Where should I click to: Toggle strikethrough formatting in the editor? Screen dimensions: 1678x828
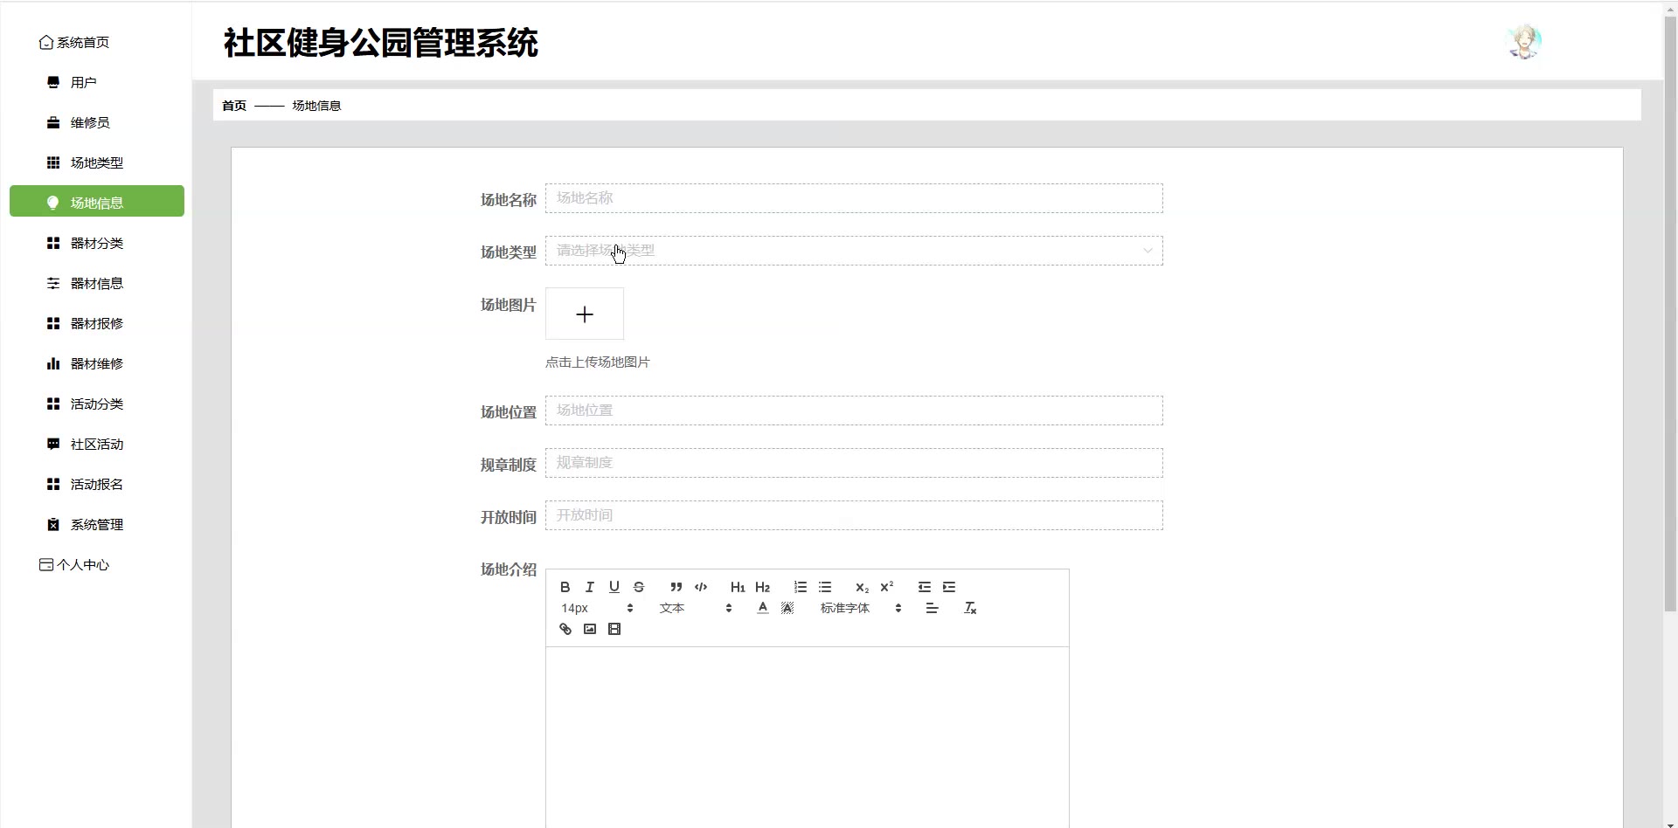pos(639,587)
